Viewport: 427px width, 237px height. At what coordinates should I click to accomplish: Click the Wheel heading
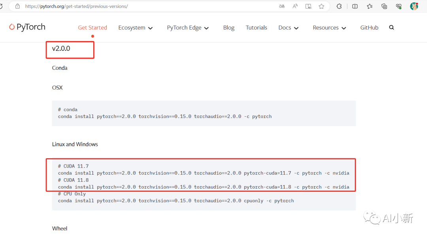60,229
